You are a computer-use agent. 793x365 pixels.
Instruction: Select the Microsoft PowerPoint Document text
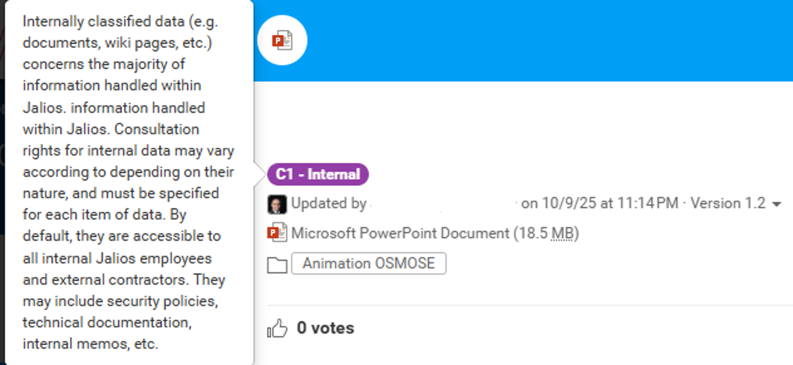[400, 233]
